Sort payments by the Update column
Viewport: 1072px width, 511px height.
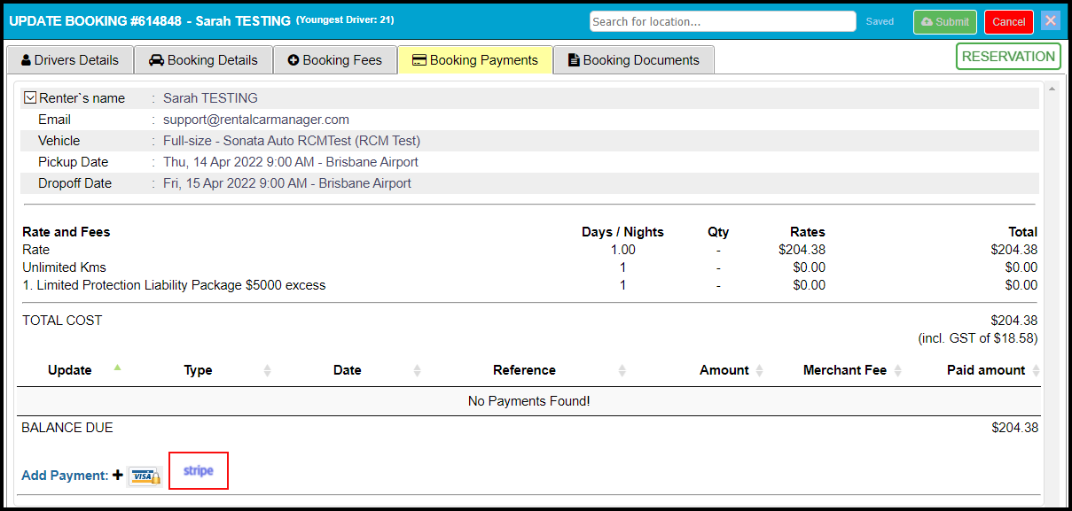[x=70, y=370]
